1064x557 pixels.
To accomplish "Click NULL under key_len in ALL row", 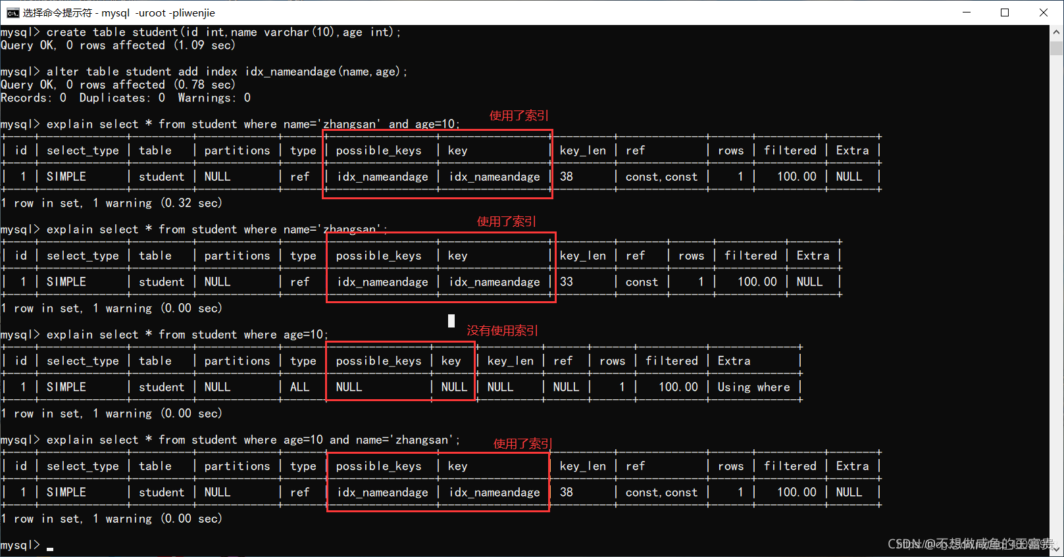I will point(500,387).
